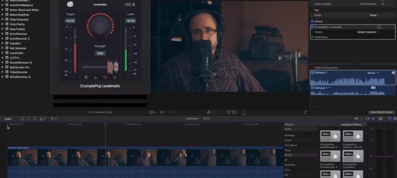
Task: Toggle timeline skimming icon
Action: coord(356,118)
